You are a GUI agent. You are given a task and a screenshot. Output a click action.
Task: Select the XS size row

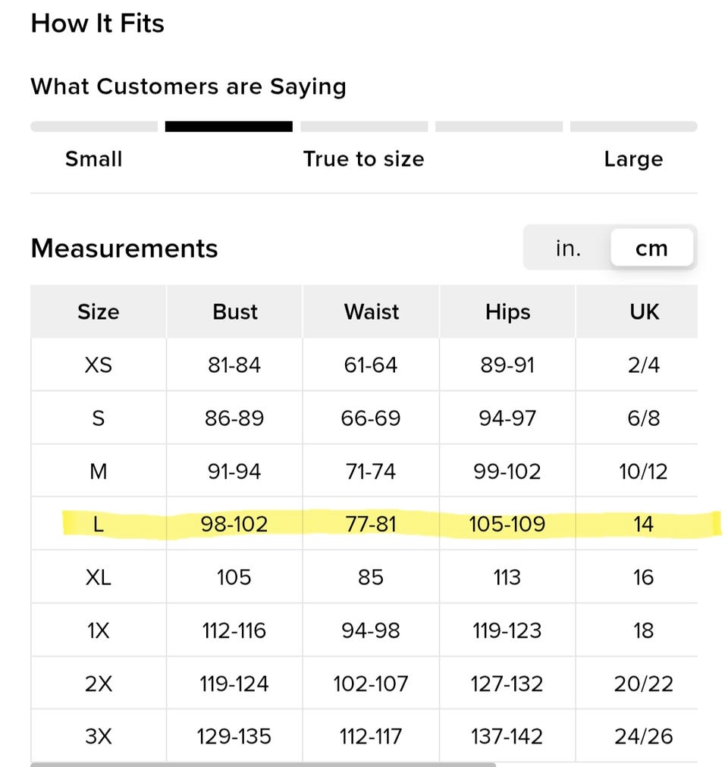[364, 365]
